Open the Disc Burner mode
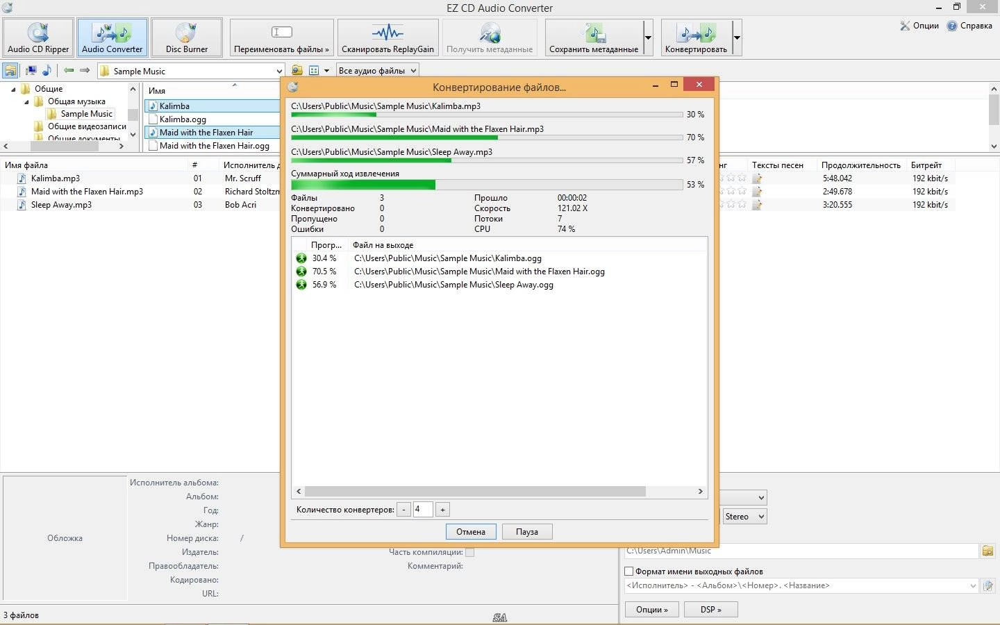This screenshot has height=625, width=1000. [186, 37]
